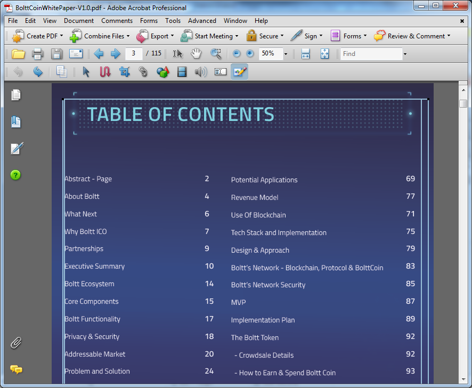Open the Comments menu
Screen dimensions: 472x388
point(117,21)
